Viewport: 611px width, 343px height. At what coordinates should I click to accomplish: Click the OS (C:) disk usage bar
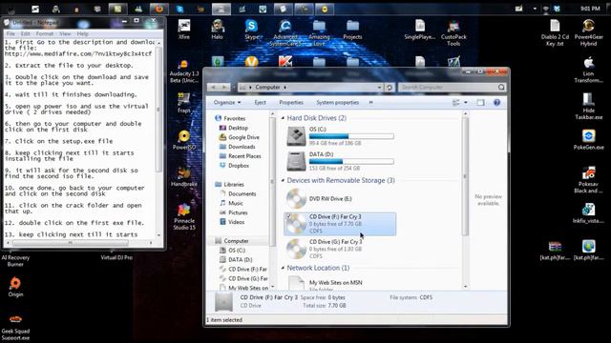pos(351,136)
